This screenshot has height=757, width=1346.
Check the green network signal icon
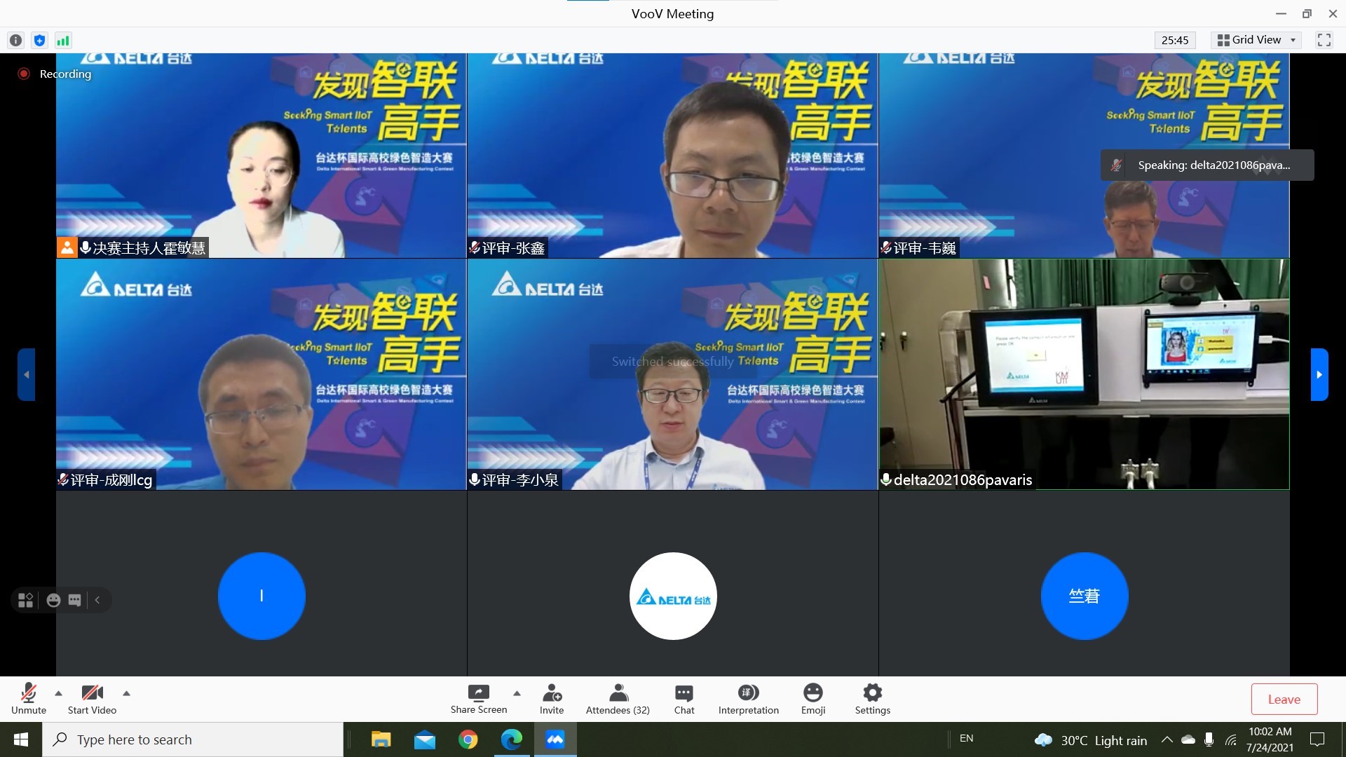(x=63, y=40)
